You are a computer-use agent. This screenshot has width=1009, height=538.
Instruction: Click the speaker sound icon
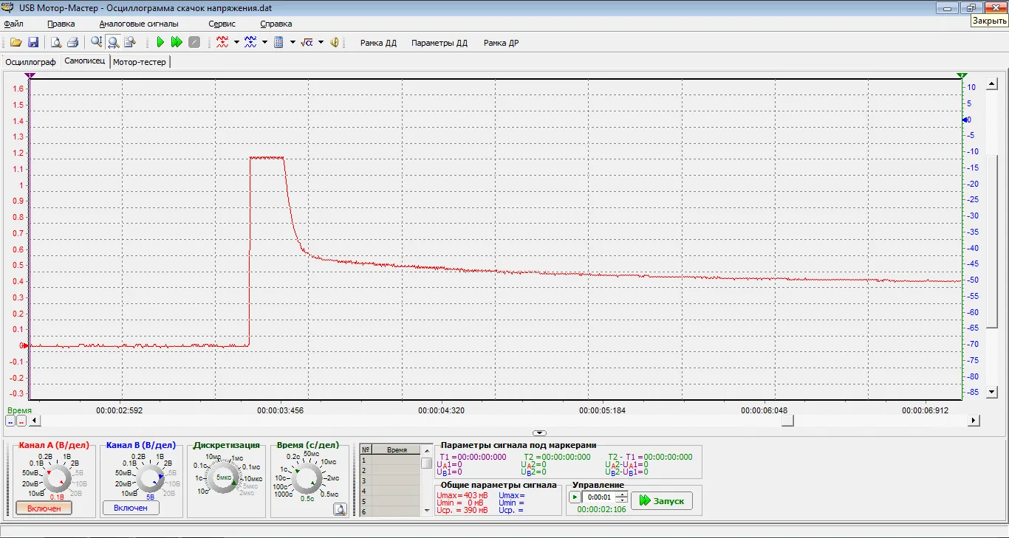click(x=335, y=43)
